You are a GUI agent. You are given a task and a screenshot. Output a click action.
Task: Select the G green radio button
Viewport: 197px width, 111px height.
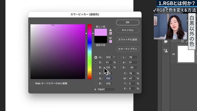[96, 79]
